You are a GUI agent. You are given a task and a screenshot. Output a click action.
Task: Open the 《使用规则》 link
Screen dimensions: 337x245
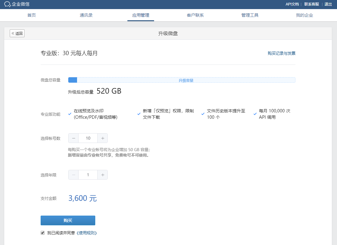tap(87, 233)
